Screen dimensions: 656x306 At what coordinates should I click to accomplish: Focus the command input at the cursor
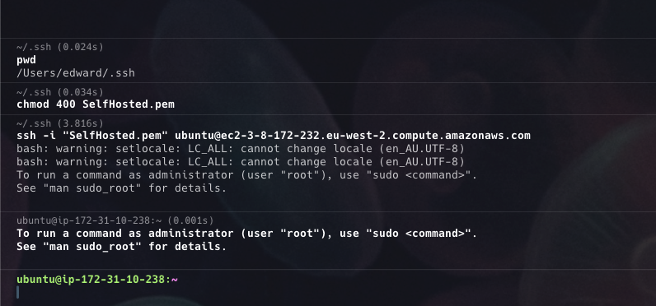pos(328,292)
